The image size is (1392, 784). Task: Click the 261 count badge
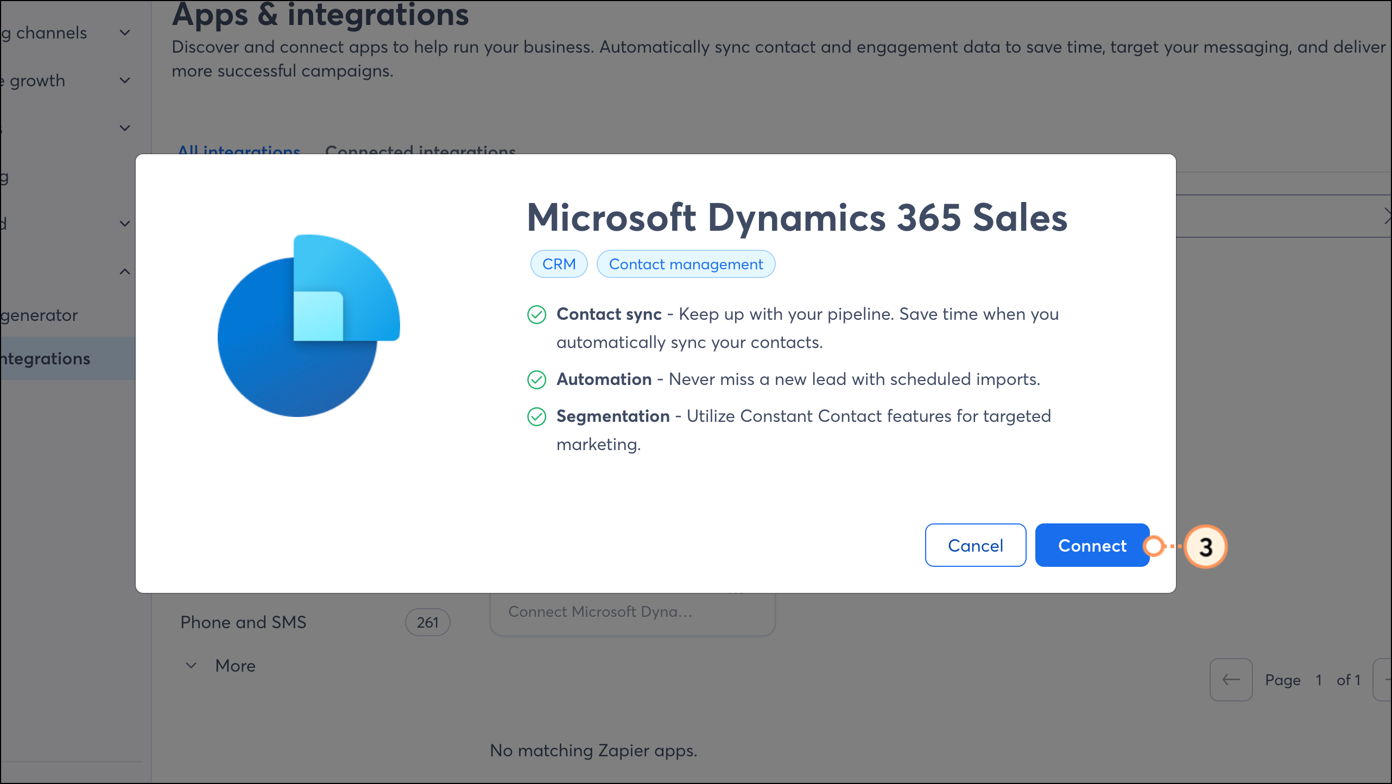427,622
